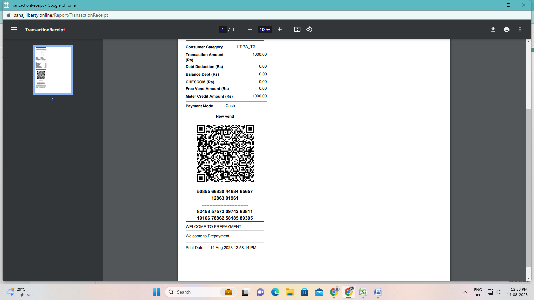Launch Microsoft Edge from taskbar

pos(275,292)
